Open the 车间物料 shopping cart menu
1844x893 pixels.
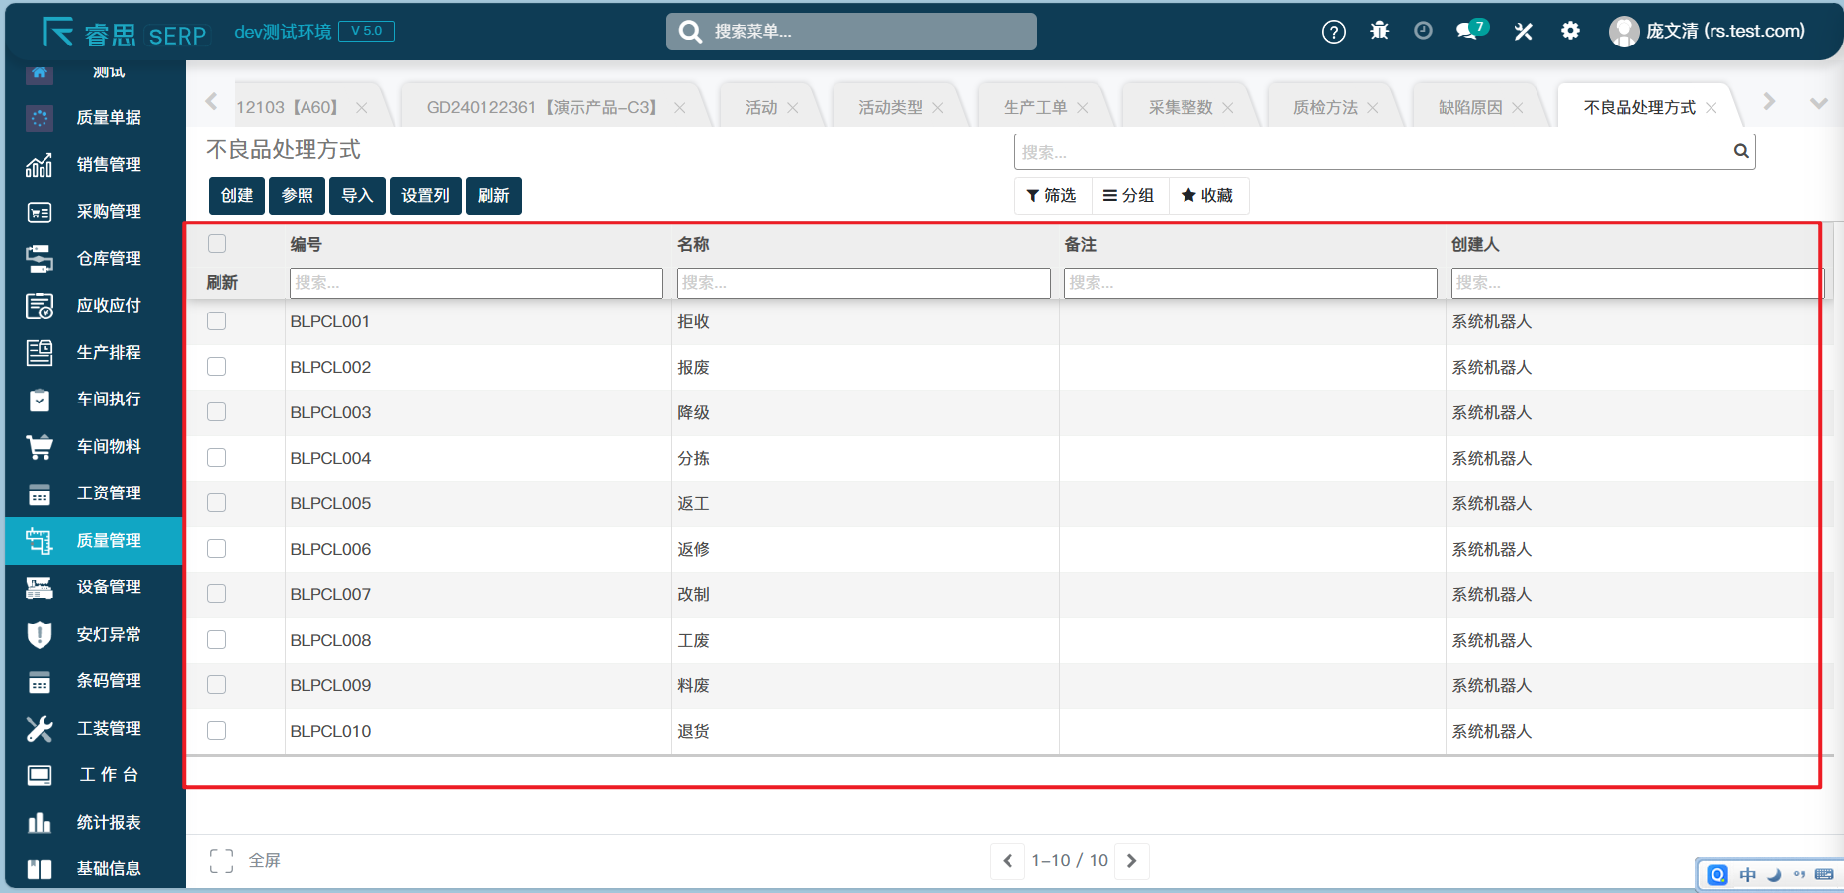[94, 447]
